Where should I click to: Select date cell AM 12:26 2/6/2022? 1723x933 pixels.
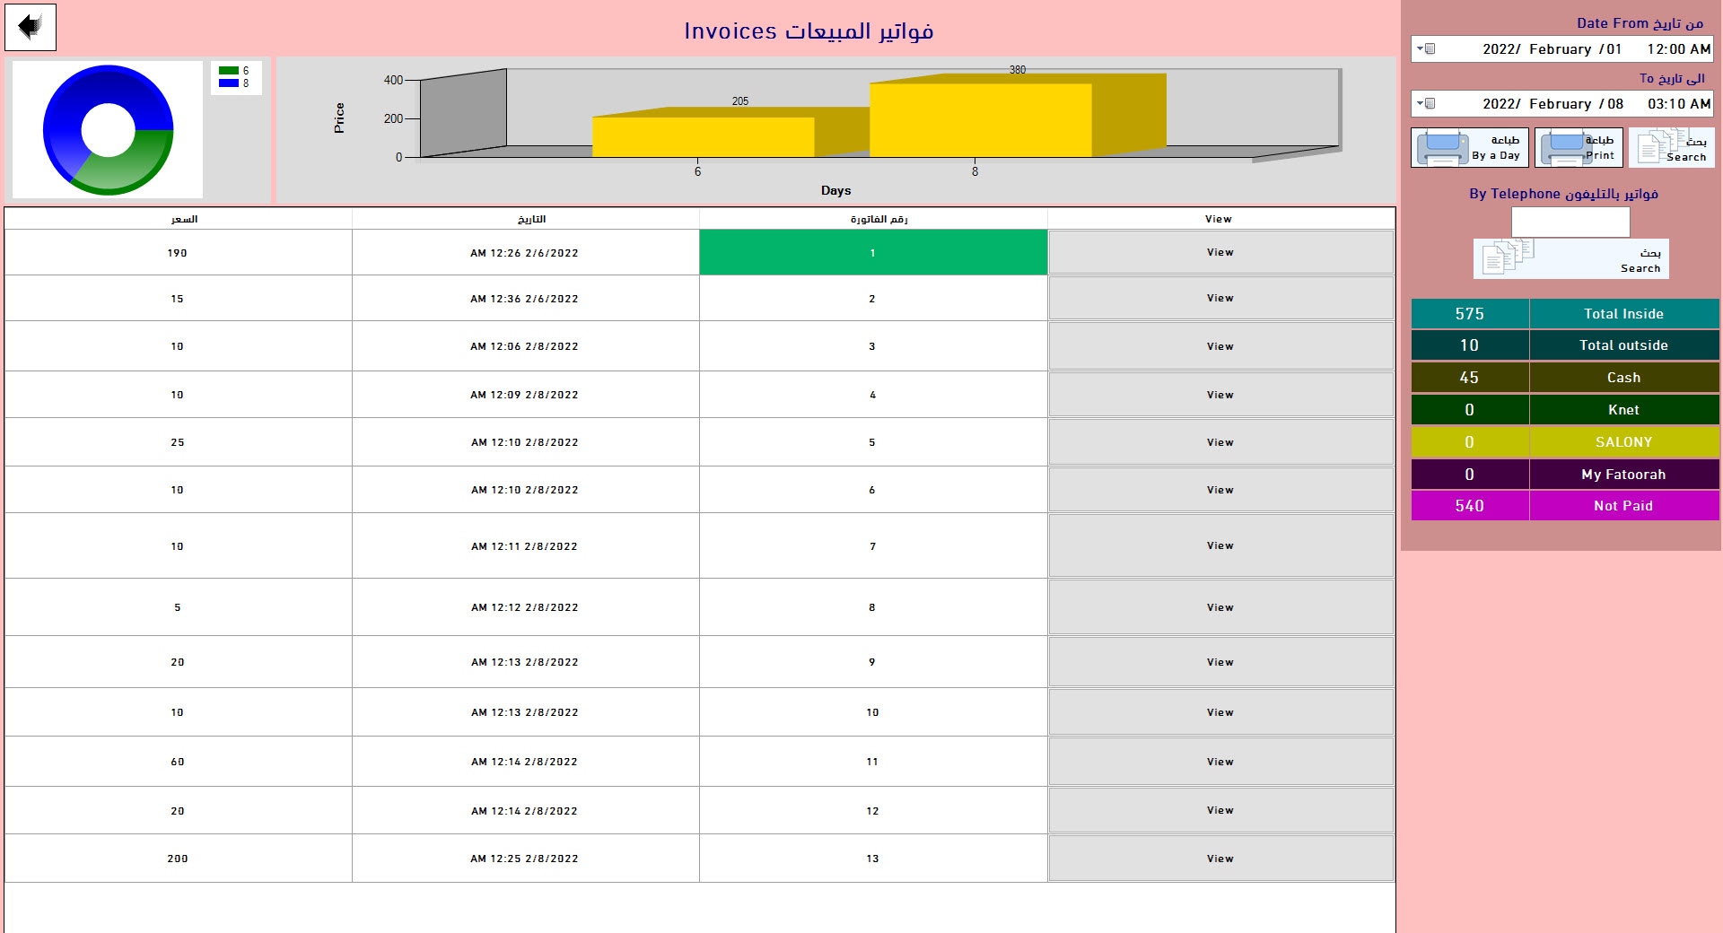tap(525, 253)
